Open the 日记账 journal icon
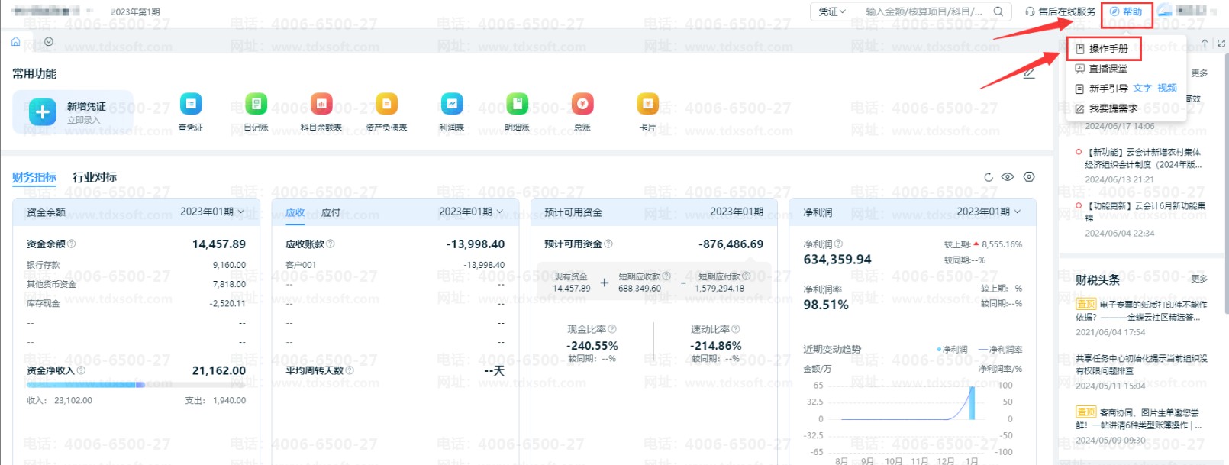This screenshot has height=465, width=1229. tap(256, 104)
